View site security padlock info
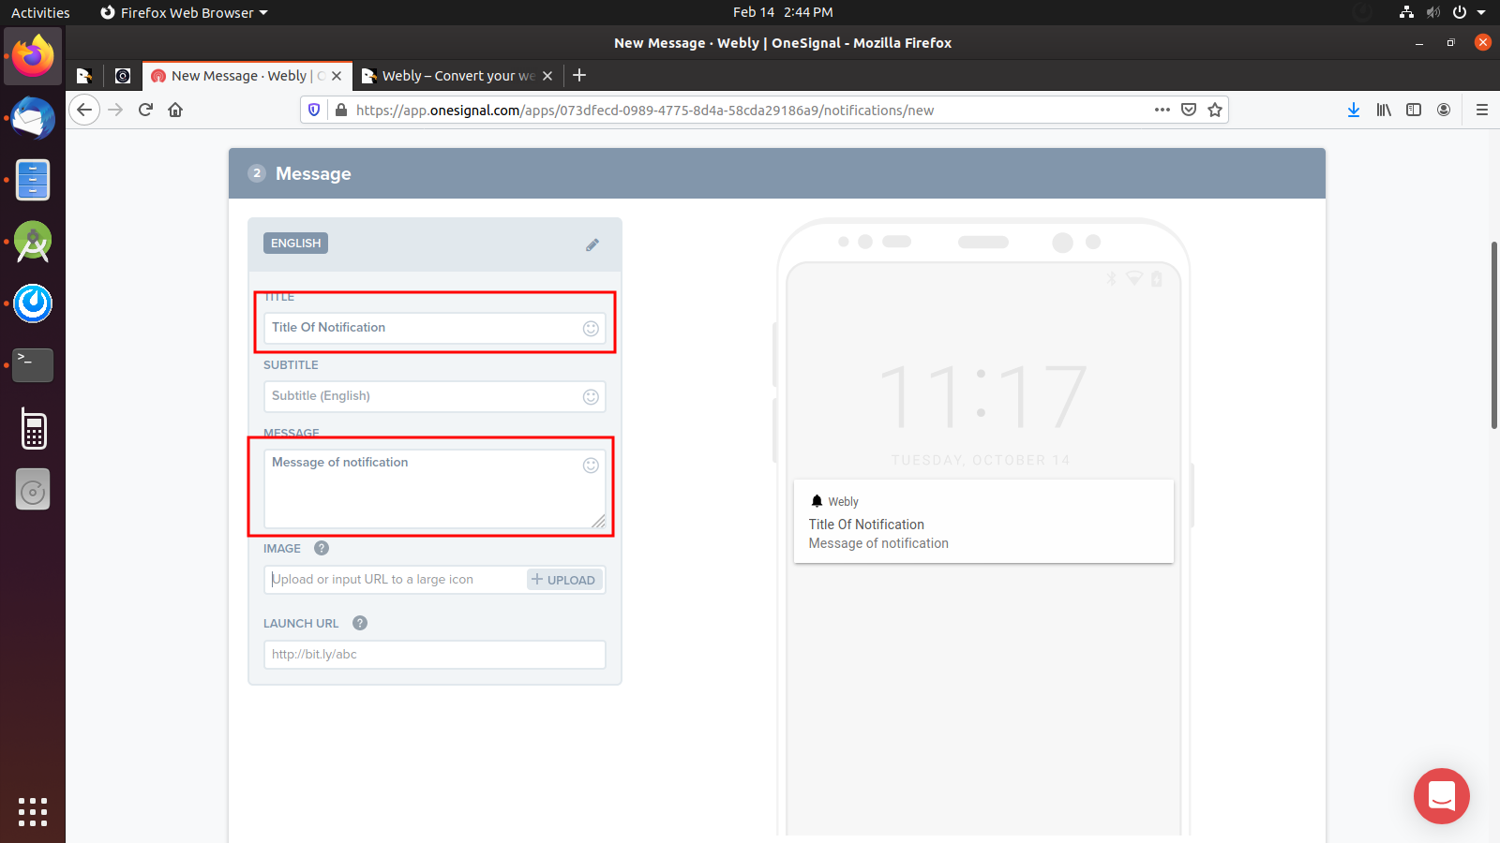The width and height of the screenshot is (1500, 843). coord(340,110)
